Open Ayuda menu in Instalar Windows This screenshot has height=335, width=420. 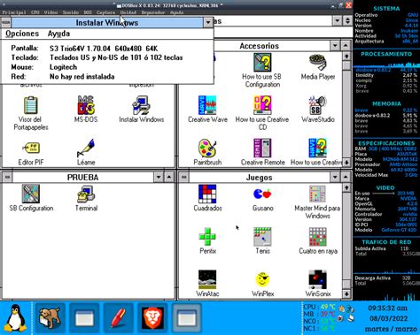click(x=58, y=34)
